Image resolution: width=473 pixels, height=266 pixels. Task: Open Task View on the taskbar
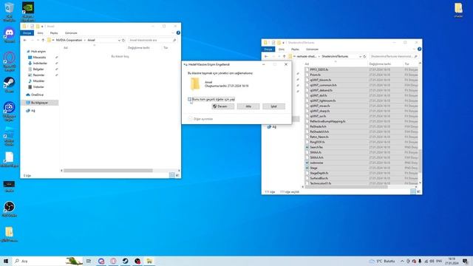pos(89,261)
